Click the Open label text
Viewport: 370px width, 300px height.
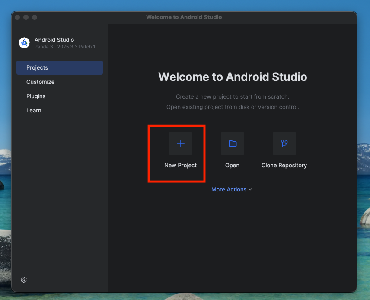[x=232, y=165]
